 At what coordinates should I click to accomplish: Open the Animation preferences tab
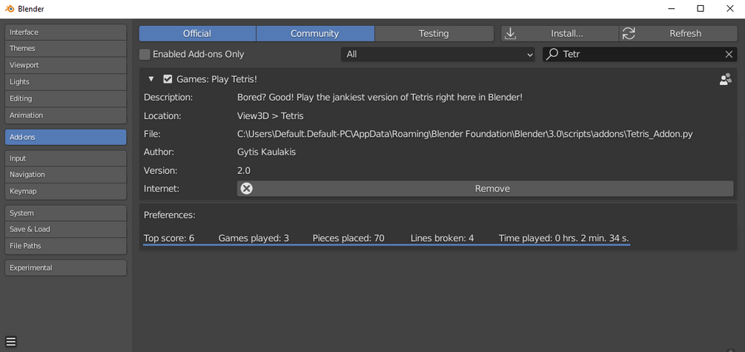point(65,115)
